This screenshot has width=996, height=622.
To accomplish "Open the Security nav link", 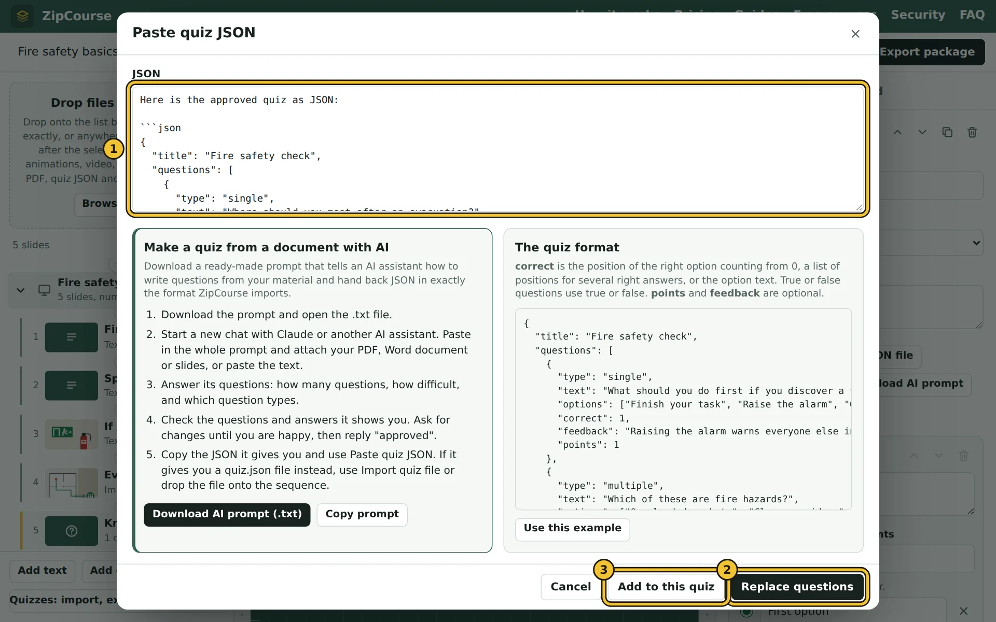I will pos(918,15).
